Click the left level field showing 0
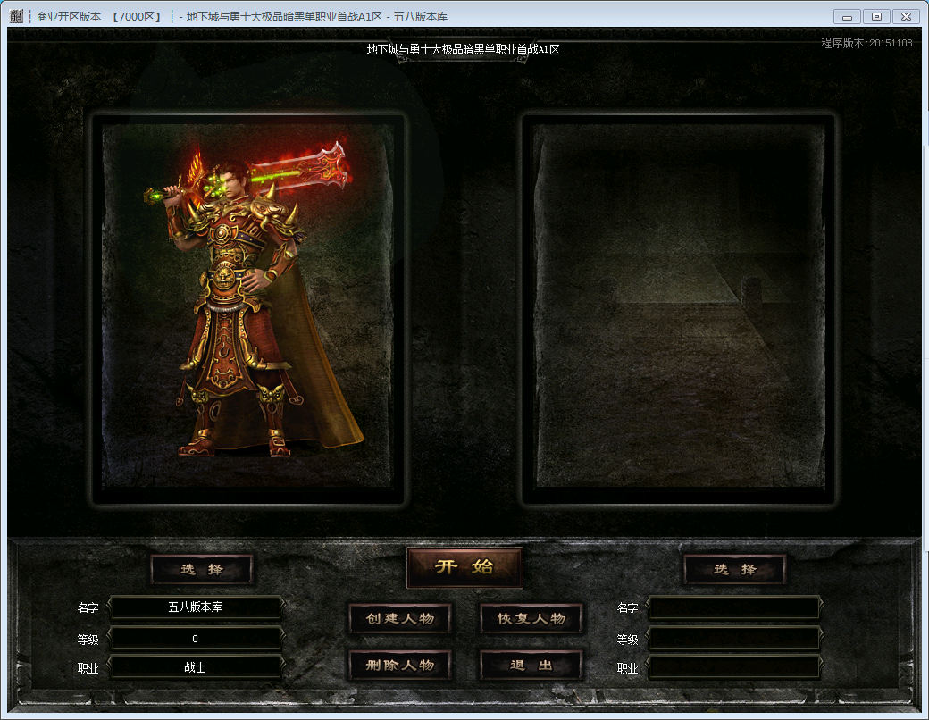The image size is (929, 720). coord(195,638)
